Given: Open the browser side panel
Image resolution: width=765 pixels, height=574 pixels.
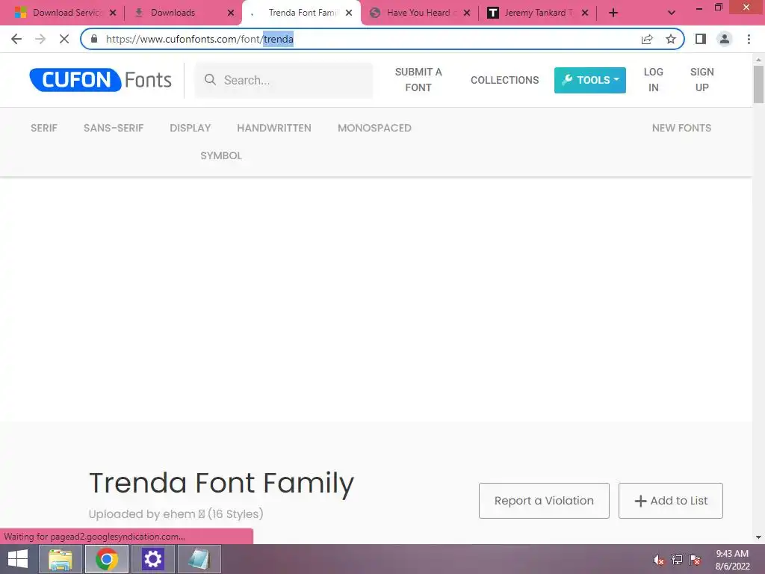Looking at the screenshot, I should click(701, 39).
